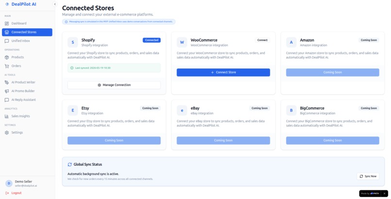The image size is (391, 199).
Task: Open the Dashboard menu item
Action: (27, 23)
